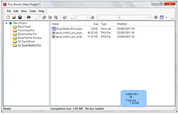
Task: Click the 23 KB size cell
Action: 94,29
